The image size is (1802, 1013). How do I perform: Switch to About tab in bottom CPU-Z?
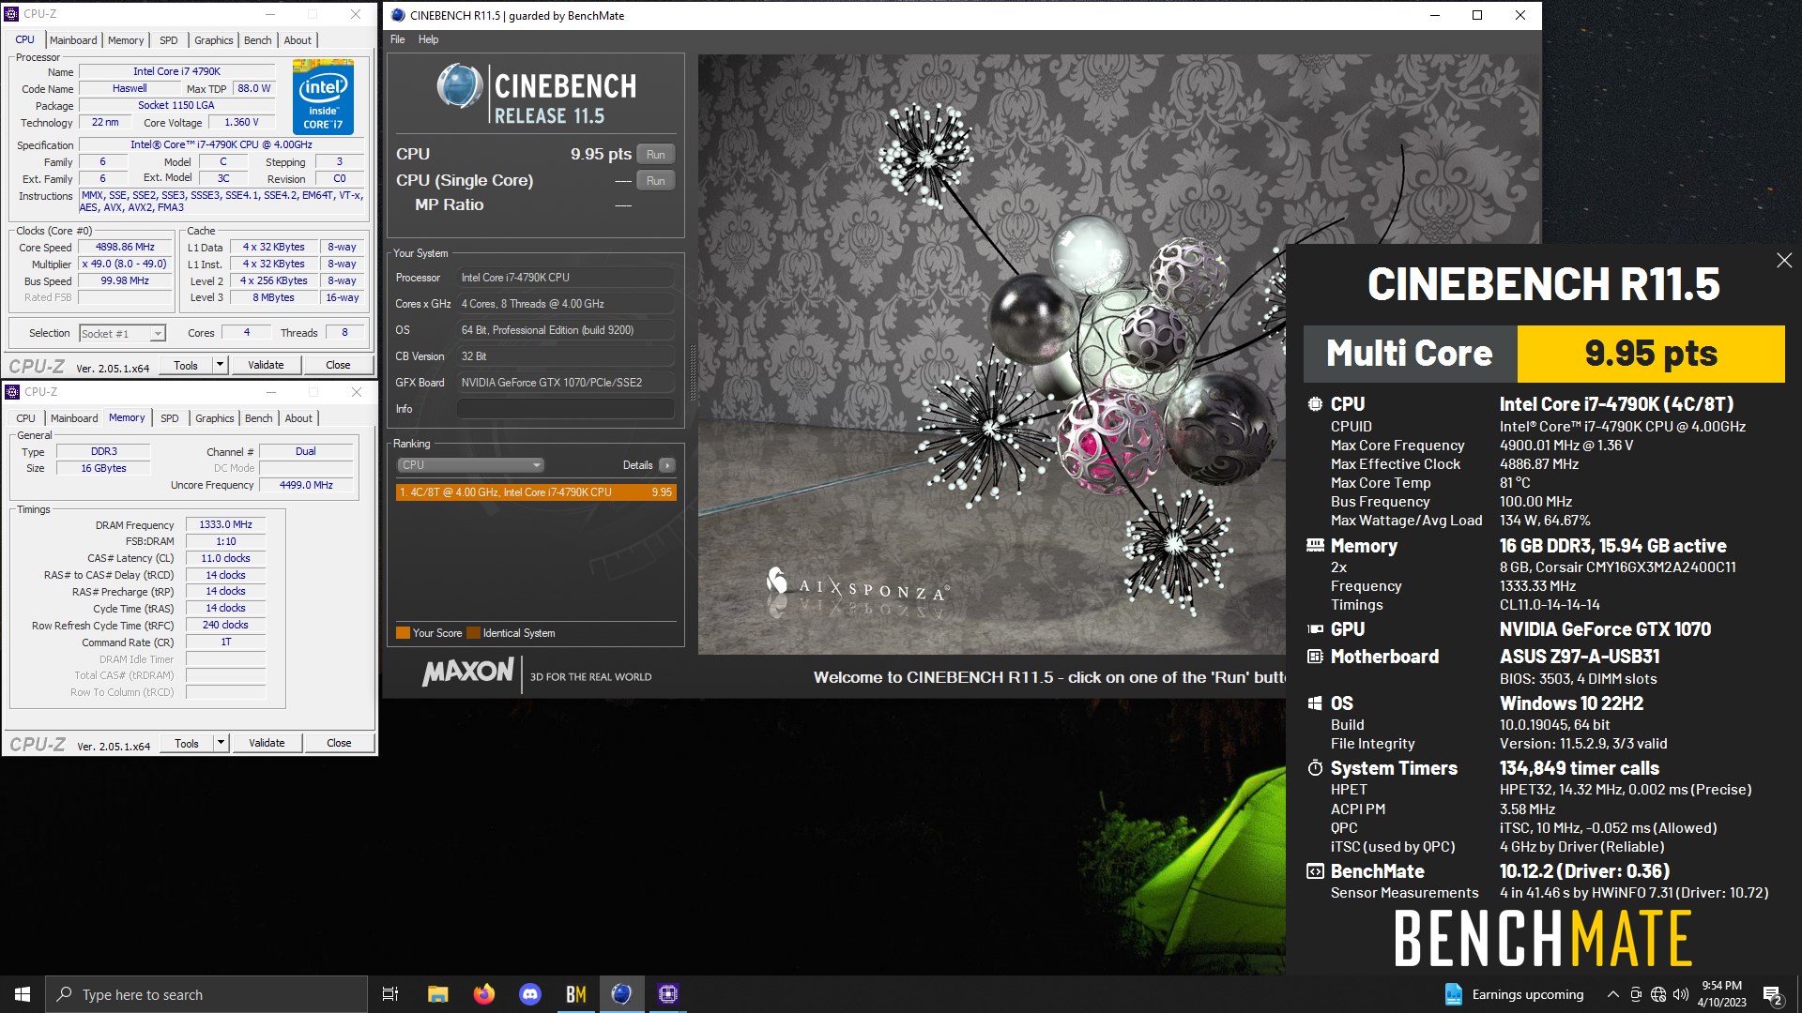click(298, 418)
